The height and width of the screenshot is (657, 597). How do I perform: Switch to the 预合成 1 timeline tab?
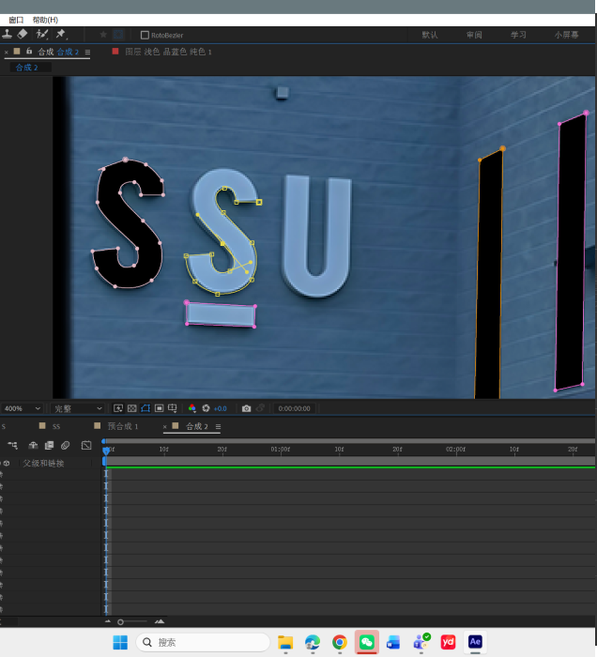122,426
